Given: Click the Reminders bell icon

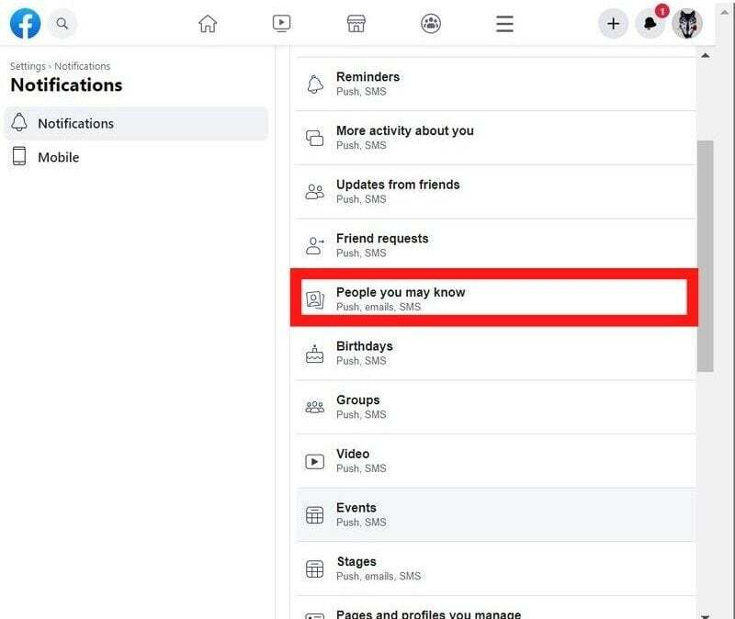Looking at the screenshot, I should 315,84.
